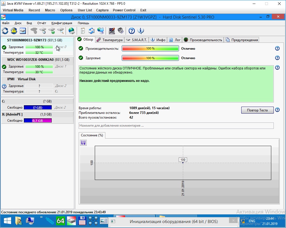
Task: Open the iKVM User List menu
Action: [x=85, y=10]
